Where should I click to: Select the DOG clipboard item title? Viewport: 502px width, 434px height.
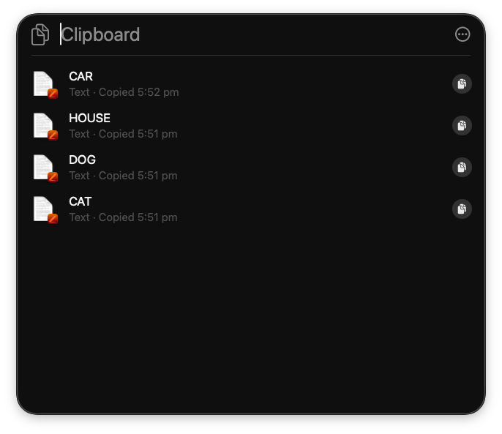(x=82, y=160)
